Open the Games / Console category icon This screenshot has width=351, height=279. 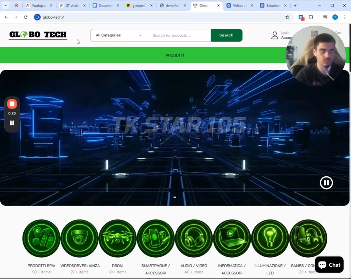(x=308, y=238)
